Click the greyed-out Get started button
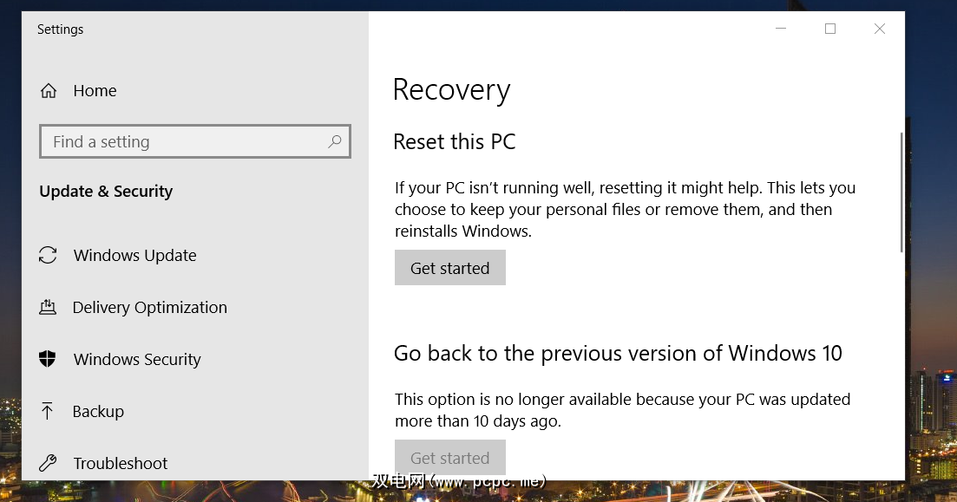This screenshot has height=502, width=957. pyautogui.click(x=449, y=457)
